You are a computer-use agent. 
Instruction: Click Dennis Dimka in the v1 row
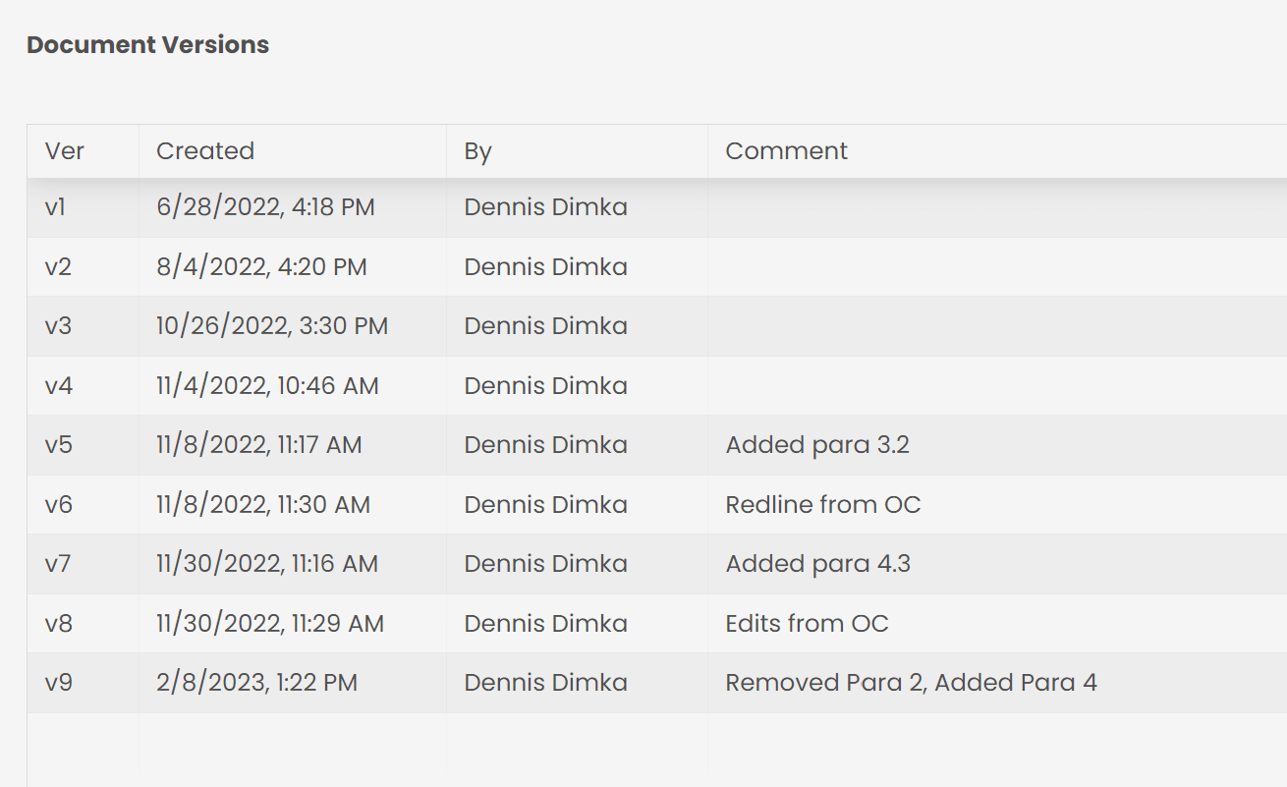pyautogui.click(x=546, y=207)
